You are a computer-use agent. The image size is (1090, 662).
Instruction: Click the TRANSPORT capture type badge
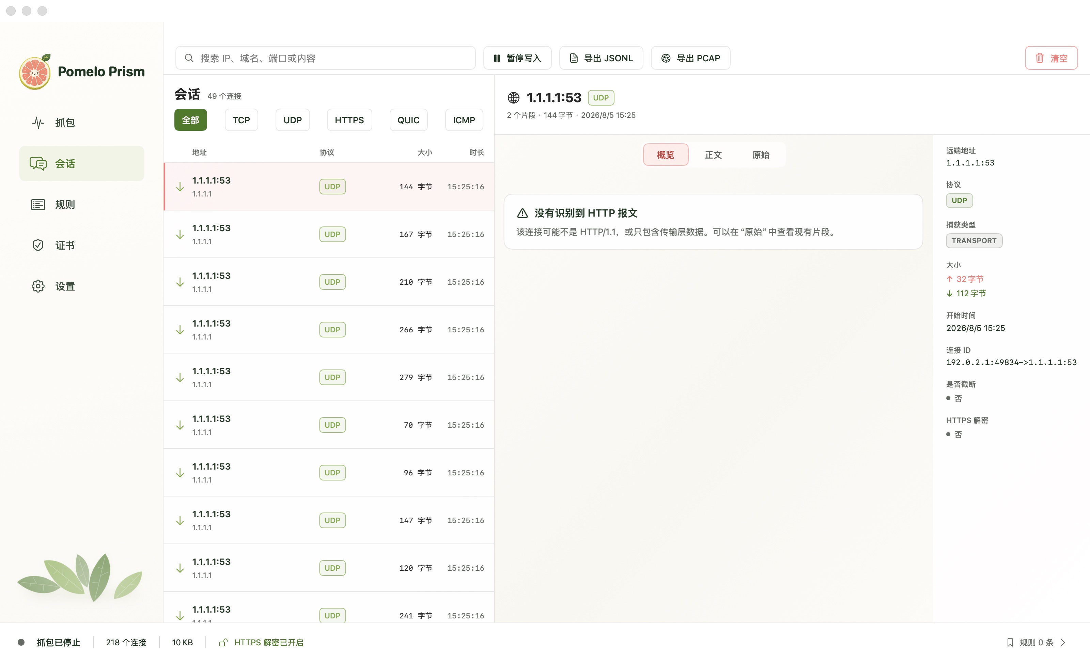point(974,240)
